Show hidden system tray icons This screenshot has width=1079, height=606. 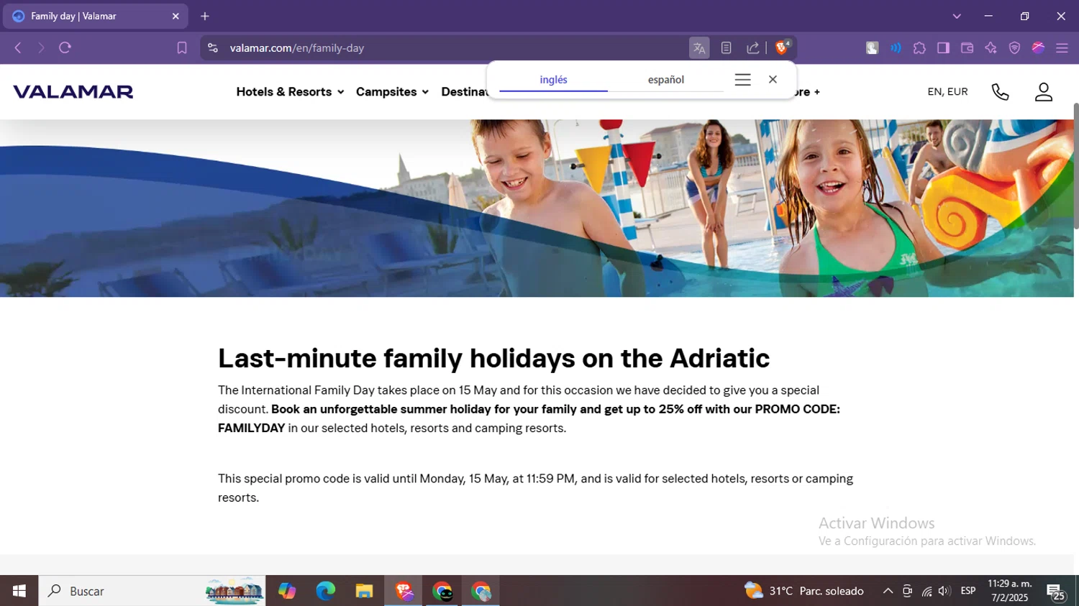tap(888, 591)
